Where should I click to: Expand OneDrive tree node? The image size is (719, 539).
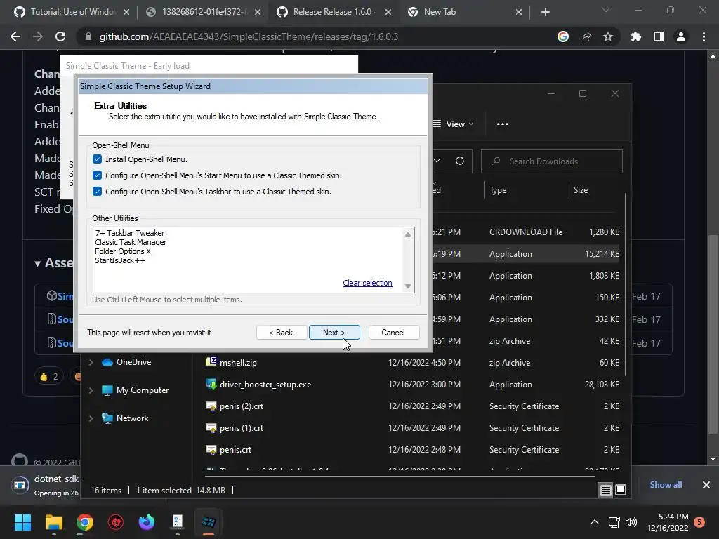click(91, 362)
